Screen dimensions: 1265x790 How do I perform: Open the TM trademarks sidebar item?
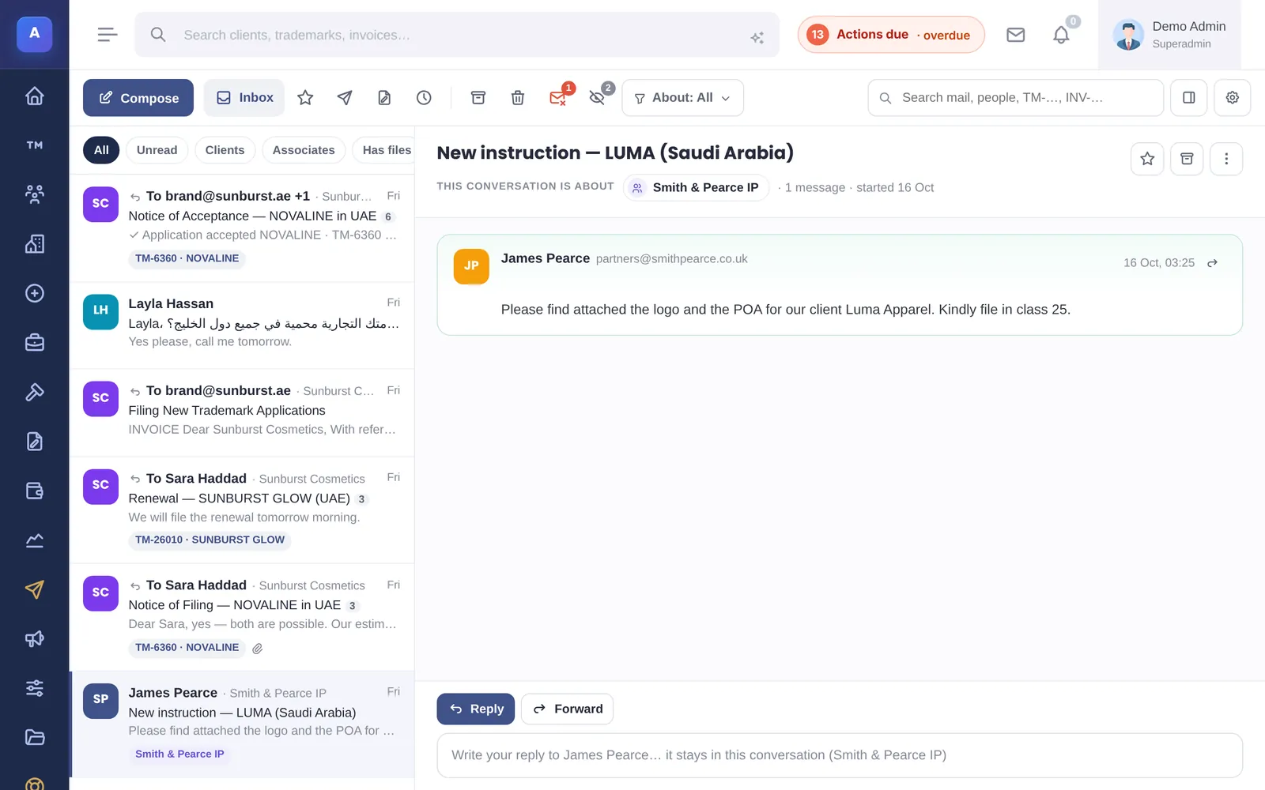[34, 145]
